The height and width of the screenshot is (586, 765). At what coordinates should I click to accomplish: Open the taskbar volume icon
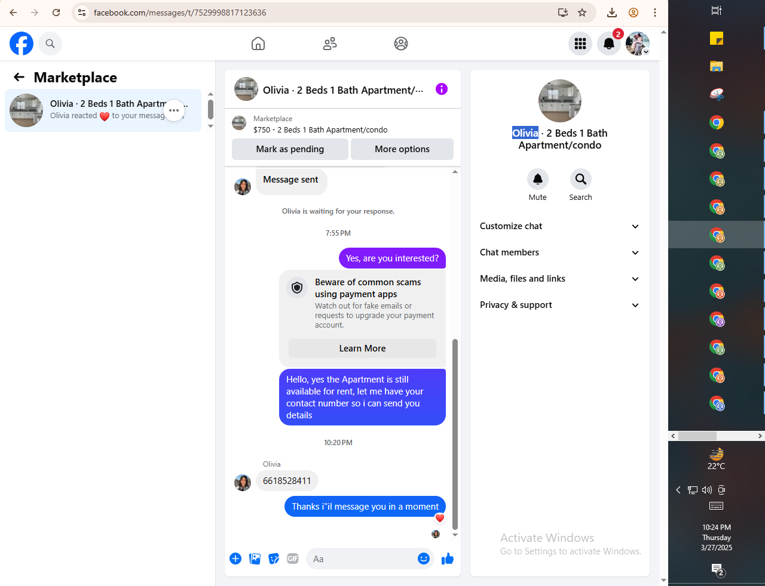tap(707, 490)
